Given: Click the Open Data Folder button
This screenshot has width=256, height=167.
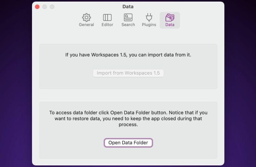Looking at the screenshot, I should point(128,143).
